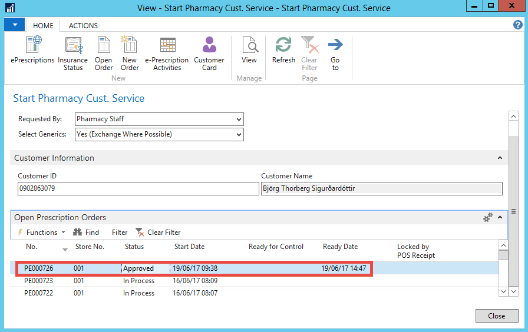Create a New Order from ribbon

coord(129,46)
